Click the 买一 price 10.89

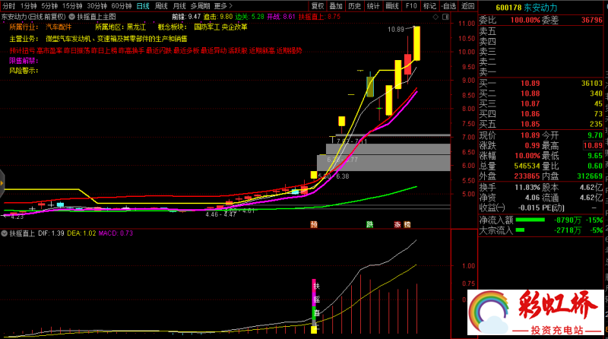tap(530, 83)
